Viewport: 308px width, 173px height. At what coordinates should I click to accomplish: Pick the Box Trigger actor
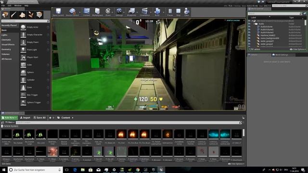35,95
